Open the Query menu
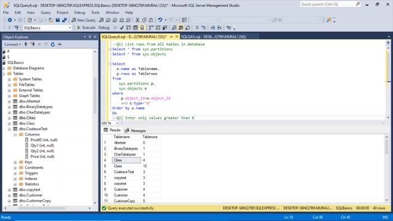The height and width of the screenshot is (221, 393). pyautogui.click(x=45, y=12)
